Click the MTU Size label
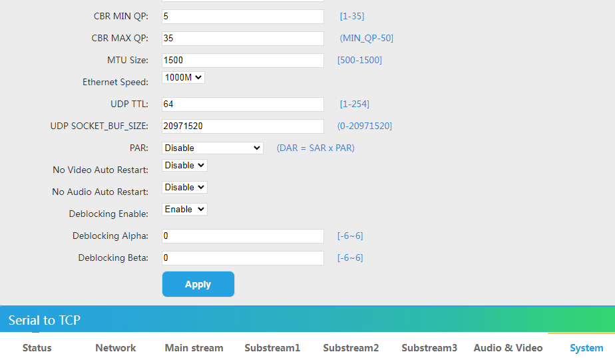 tap(128, 60)
